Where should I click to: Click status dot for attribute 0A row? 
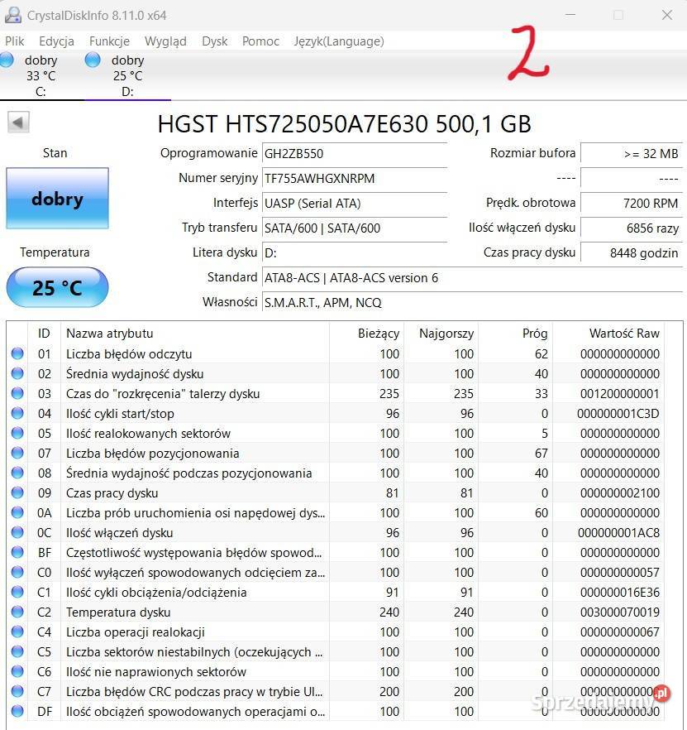[x=17, y=512]
